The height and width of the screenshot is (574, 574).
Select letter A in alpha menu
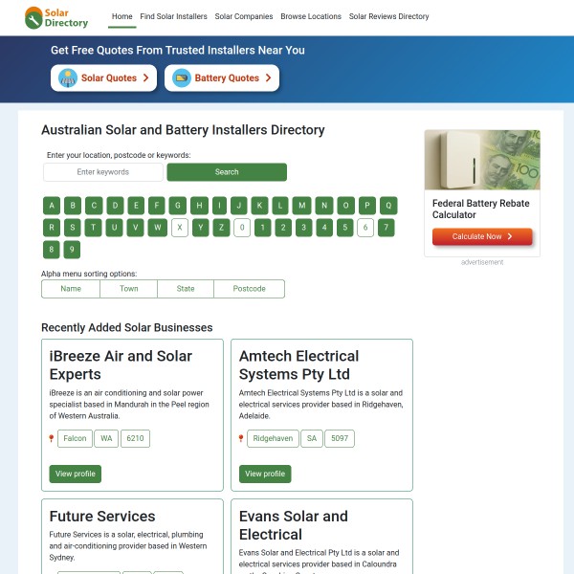pyautogui.click(x=52, y=206)
